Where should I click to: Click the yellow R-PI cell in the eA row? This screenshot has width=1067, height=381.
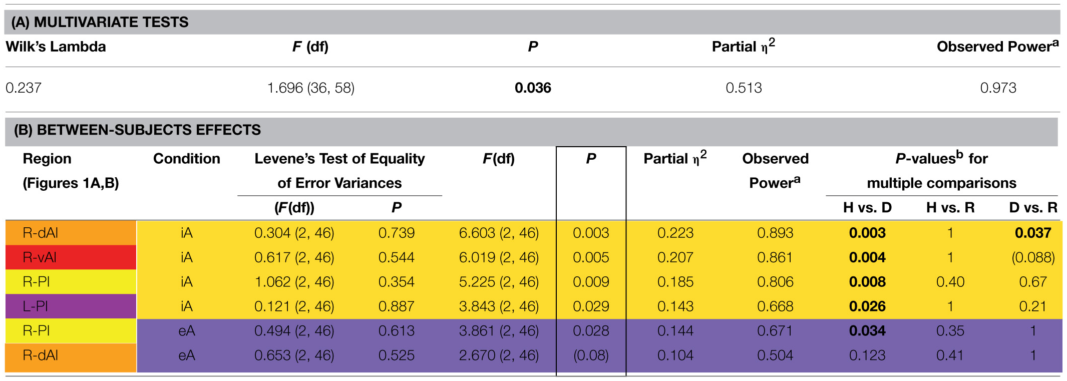pyautogui.click(x=70, y=331)
